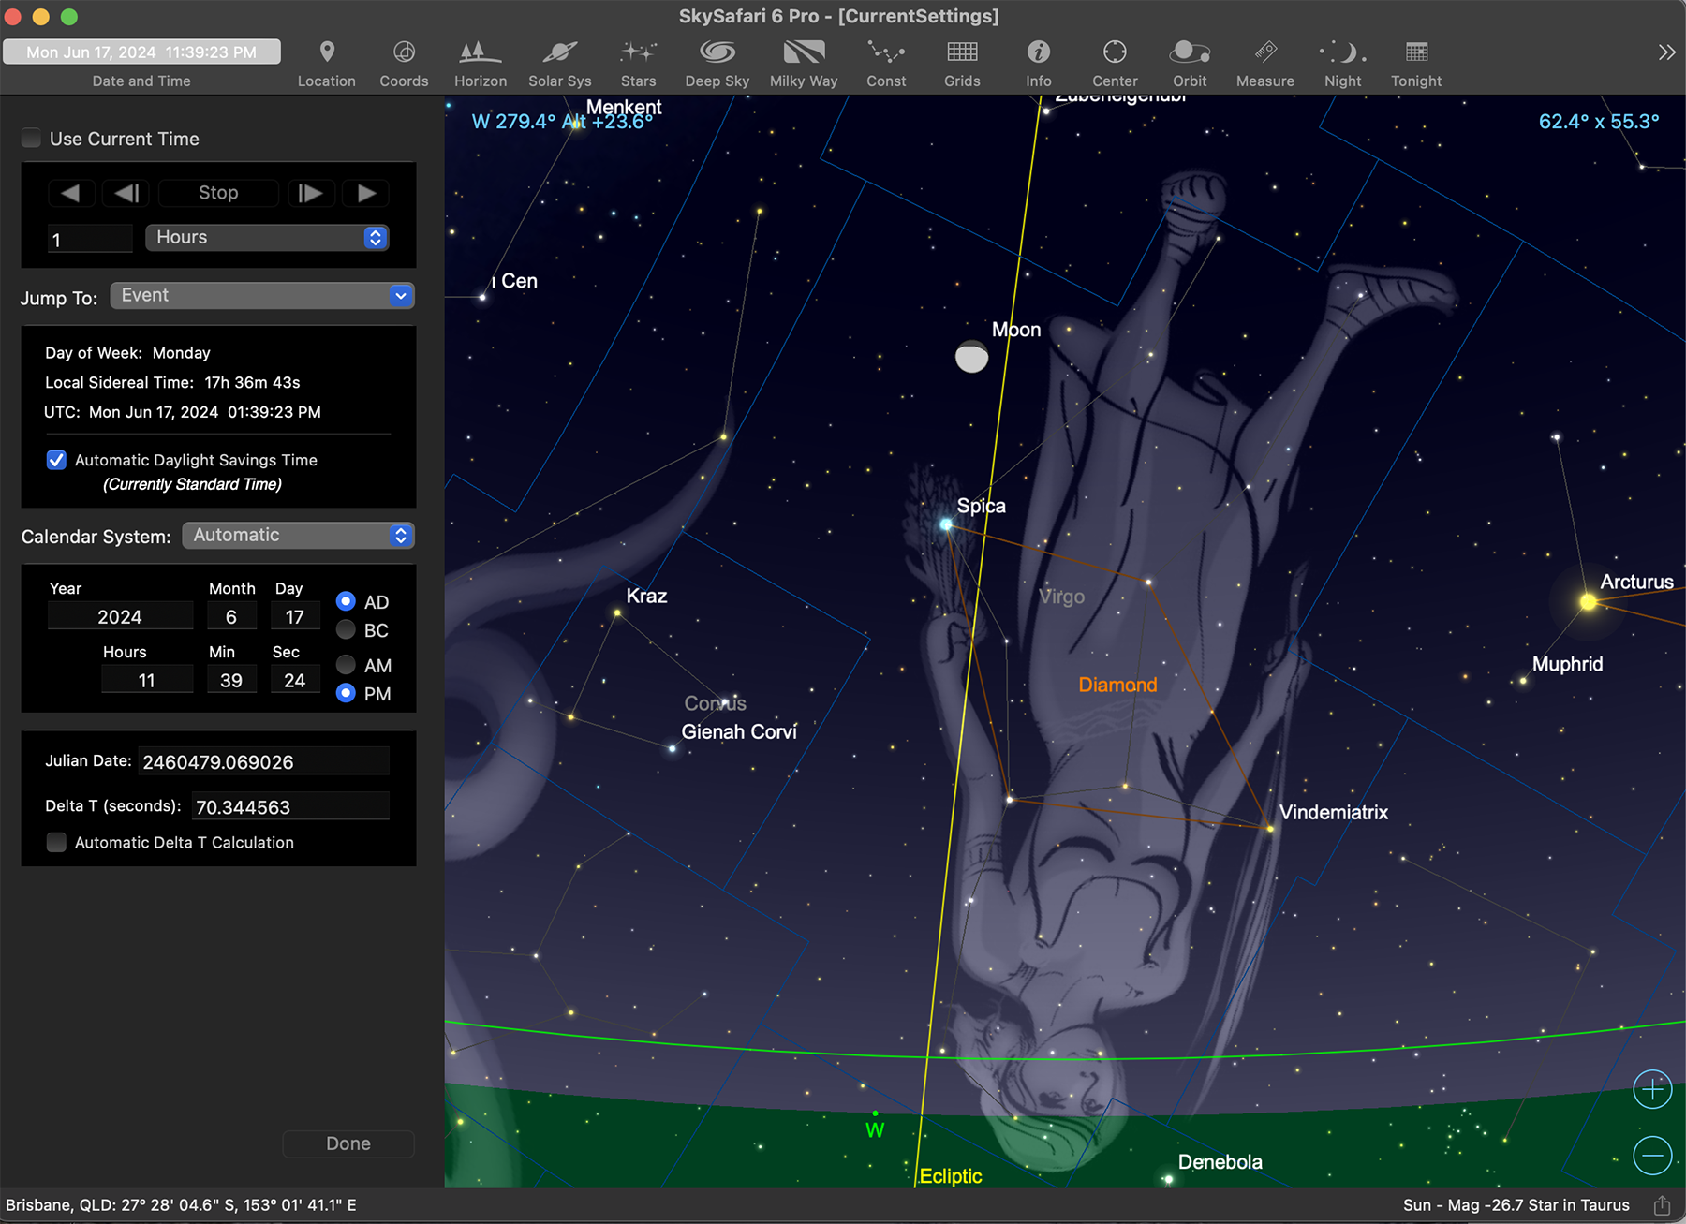Open the Const constellation settings
The height and width of the screenshot is (1224, 1686).
[x=886, y=64]
